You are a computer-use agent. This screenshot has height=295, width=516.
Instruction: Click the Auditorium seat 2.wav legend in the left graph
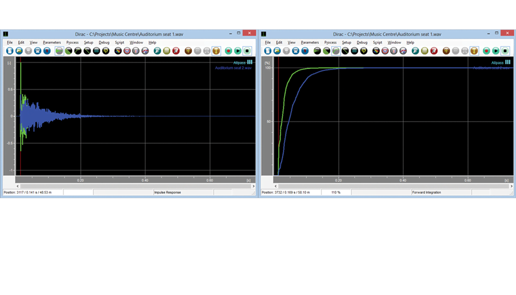coord(233,68)
